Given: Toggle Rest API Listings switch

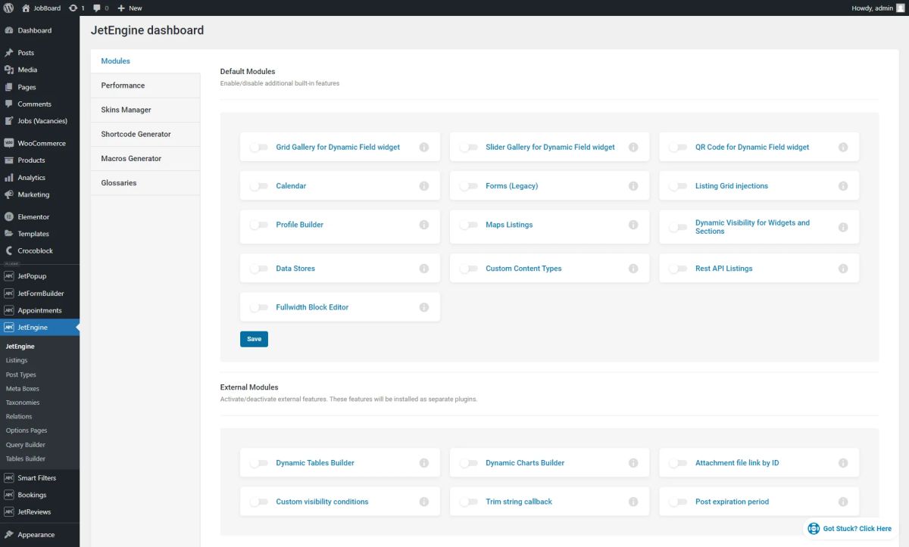Looking at the screenshot, I should tap(678, 269).
